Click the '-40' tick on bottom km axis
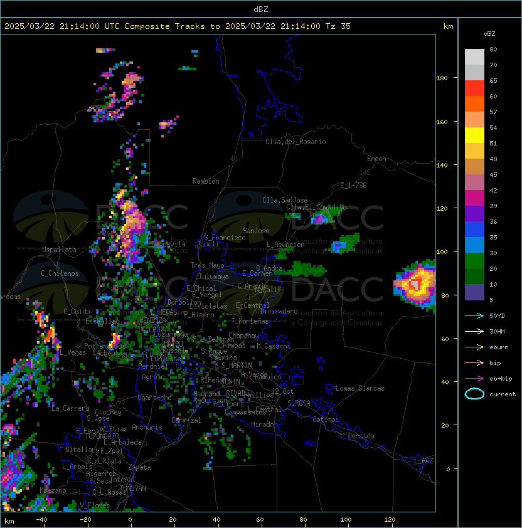The image size is (522, 528). tap(42, 520)
